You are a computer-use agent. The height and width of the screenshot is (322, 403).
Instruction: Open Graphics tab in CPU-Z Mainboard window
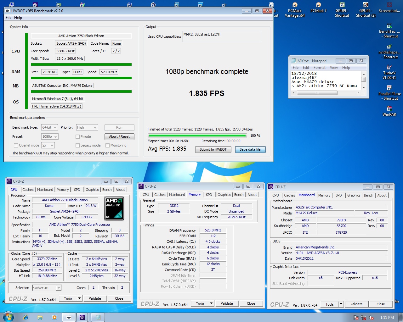(x=354, y=195)
